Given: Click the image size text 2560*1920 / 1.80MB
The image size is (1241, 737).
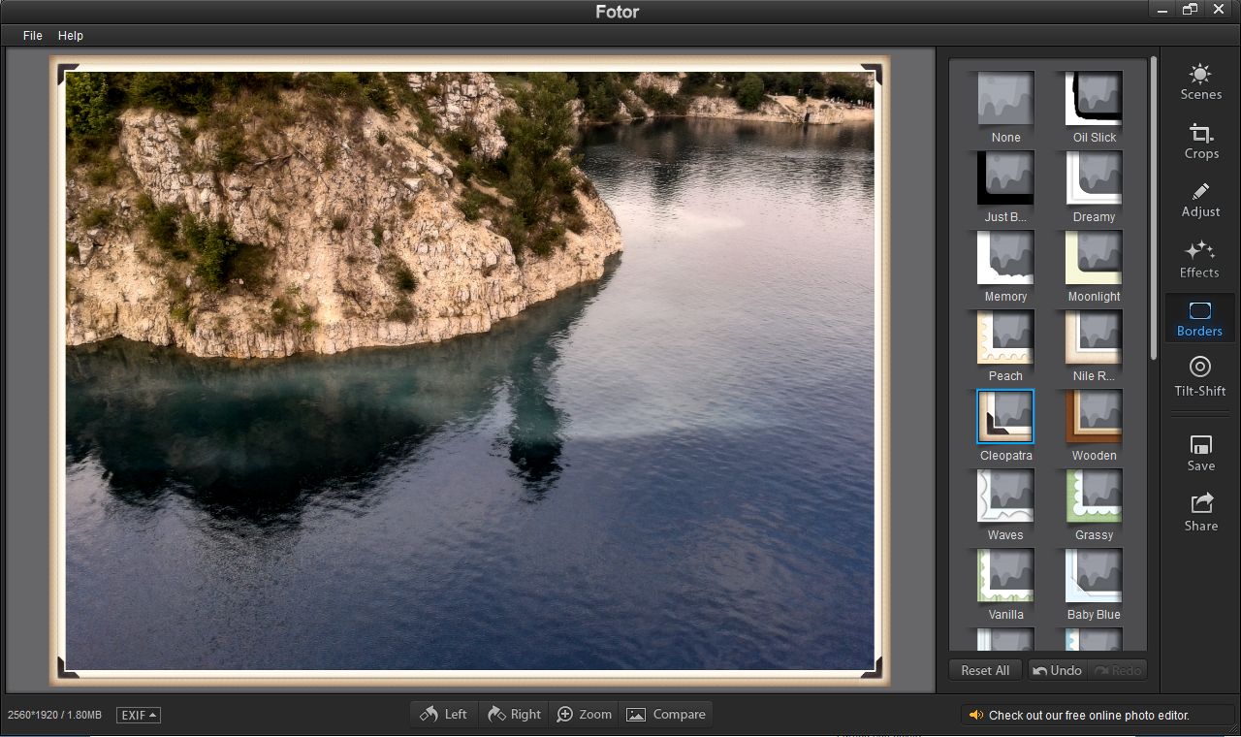Looking at the screenshot, I should 54,715.
